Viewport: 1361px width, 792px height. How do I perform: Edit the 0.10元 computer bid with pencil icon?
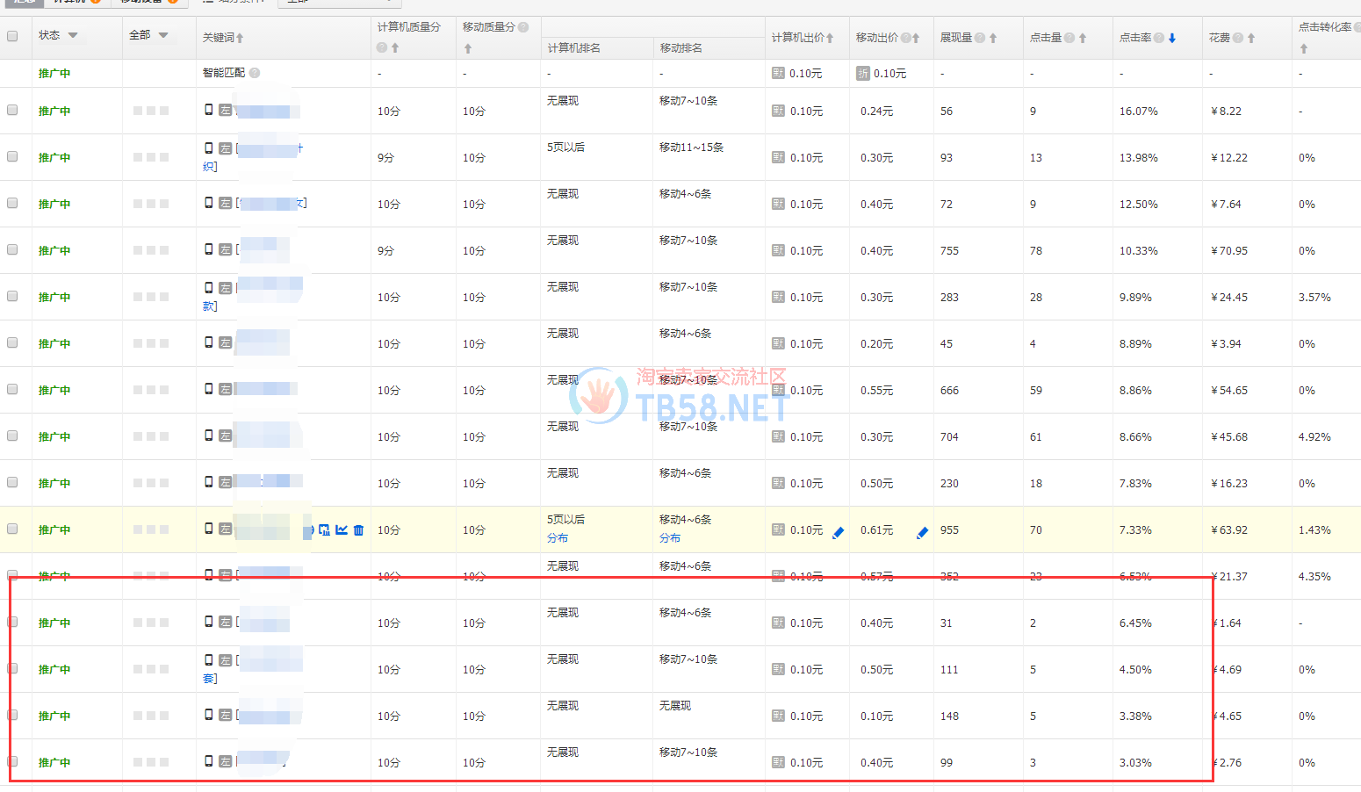pyautogui.click(x=838, y=532)
